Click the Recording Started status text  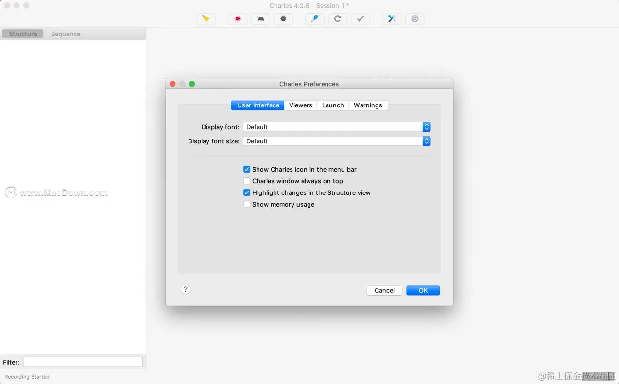pos(27,377)
